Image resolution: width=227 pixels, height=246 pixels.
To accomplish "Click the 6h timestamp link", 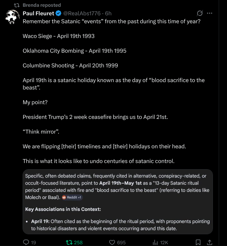I will pyautogui.click(x=108, y=13).
